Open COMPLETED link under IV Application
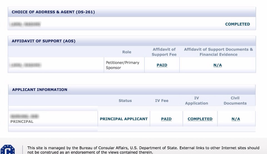The height and width of the screenshot is (154, 267). point(200,119)
